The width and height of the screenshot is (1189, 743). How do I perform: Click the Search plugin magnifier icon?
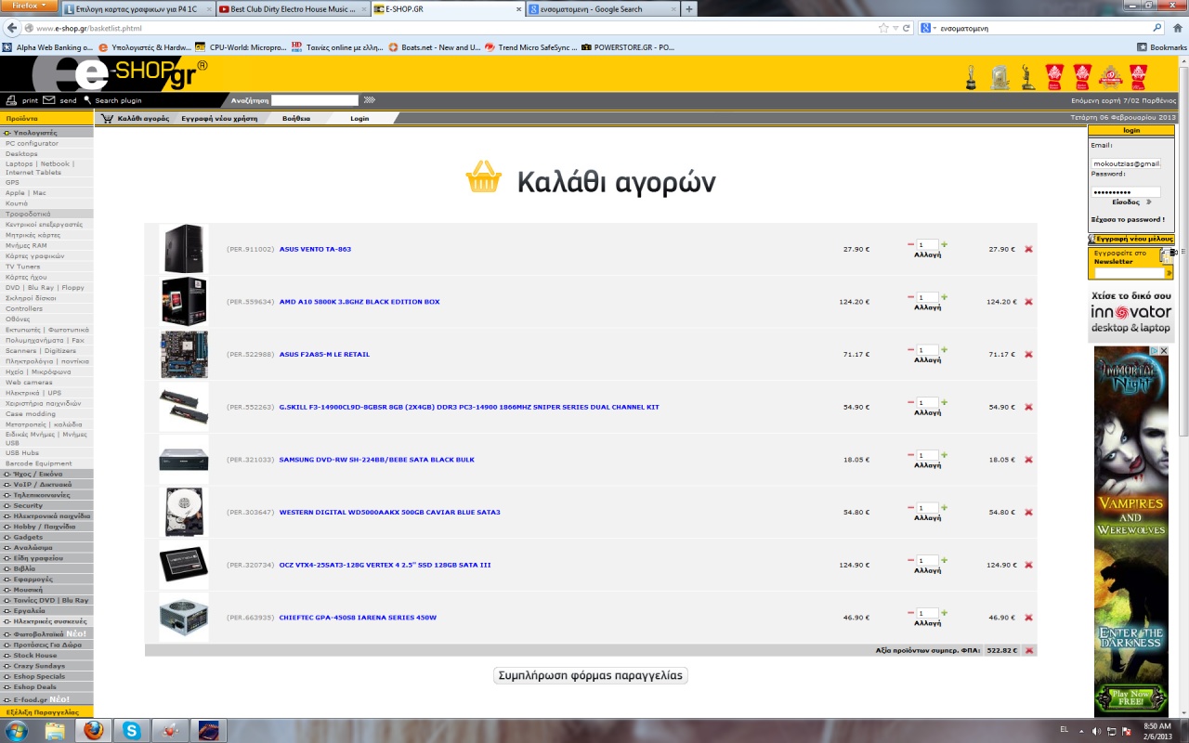click(87, 100)
